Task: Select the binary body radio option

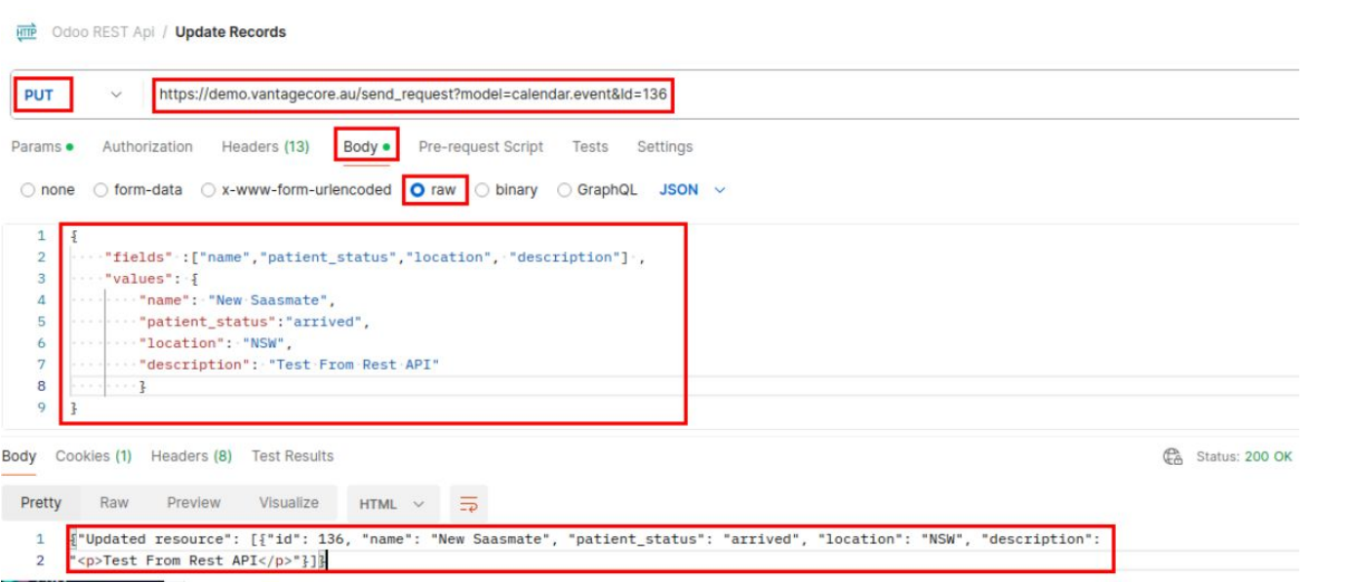Action: tap(482, 190)
